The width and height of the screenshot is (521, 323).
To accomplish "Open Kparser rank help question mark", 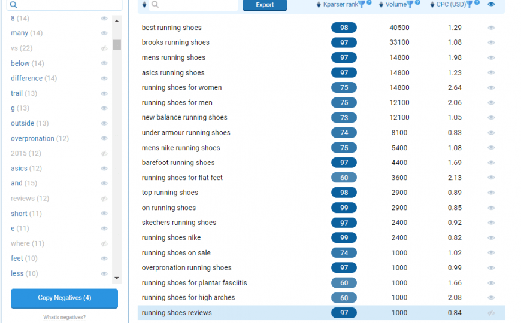I will [369, 2].
